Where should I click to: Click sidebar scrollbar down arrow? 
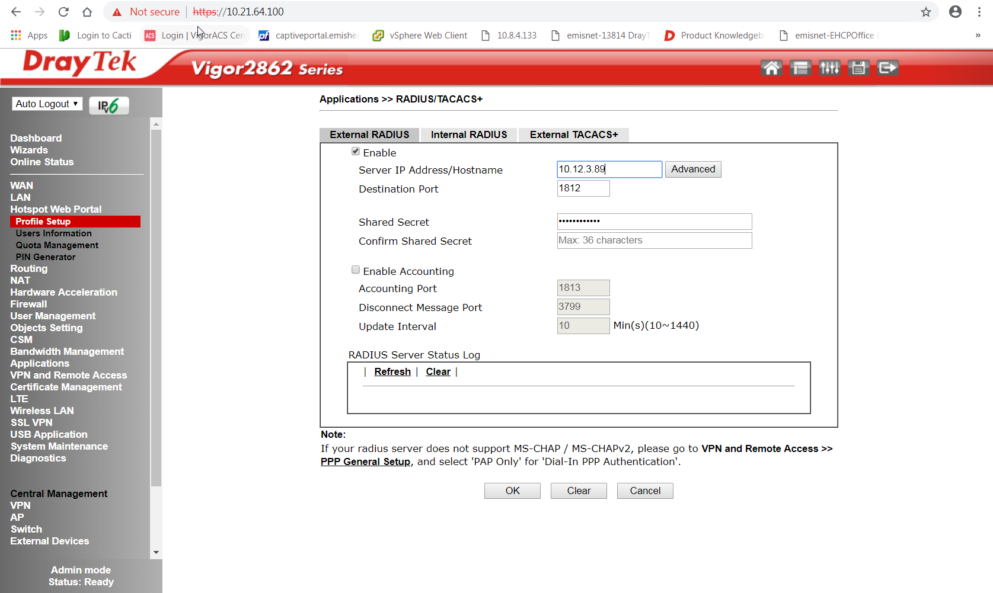[x=156, y=553]
